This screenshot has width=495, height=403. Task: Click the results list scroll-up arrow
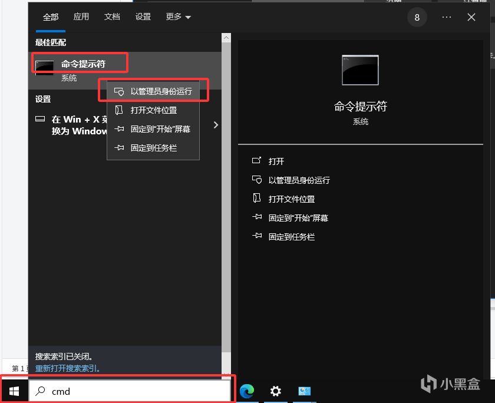coord(226,38)
